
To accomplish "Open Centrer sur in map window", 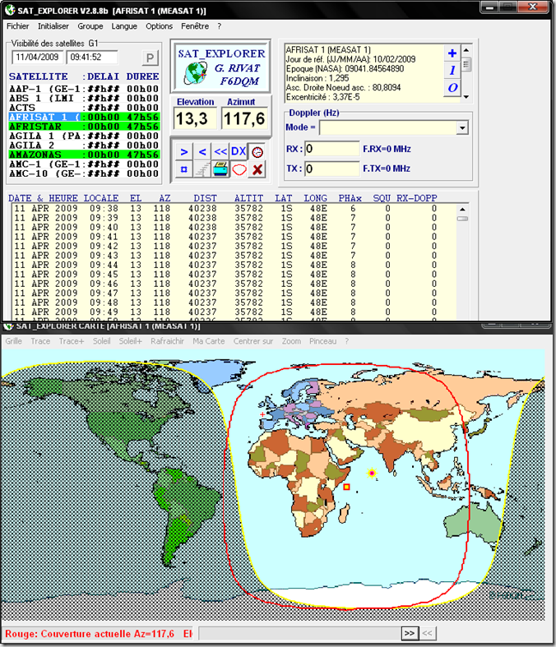I will 253,341.
